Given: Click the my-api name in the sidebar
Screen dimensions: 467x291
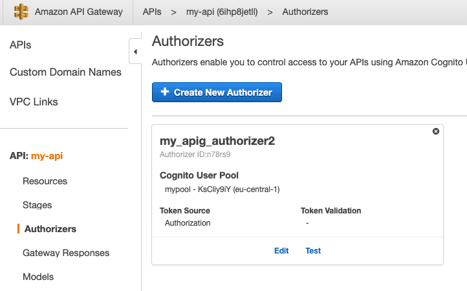Looking at the screenshot, I should 47,156.
